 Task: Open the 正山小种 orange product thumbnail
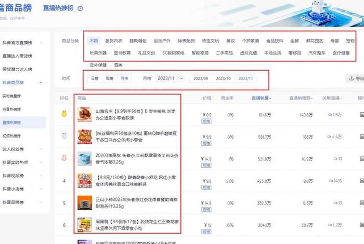[85, 203]
